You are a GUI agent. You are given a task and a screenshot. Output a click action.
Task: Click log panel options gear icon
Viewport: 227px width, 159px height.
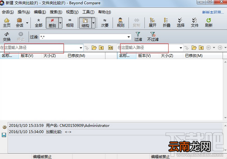4,127
